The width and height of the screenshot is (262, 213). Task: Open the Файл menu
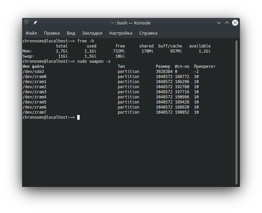pyautogui.click(x=31, y=33)
